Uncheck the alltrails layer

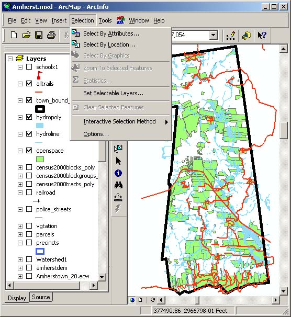29,84
